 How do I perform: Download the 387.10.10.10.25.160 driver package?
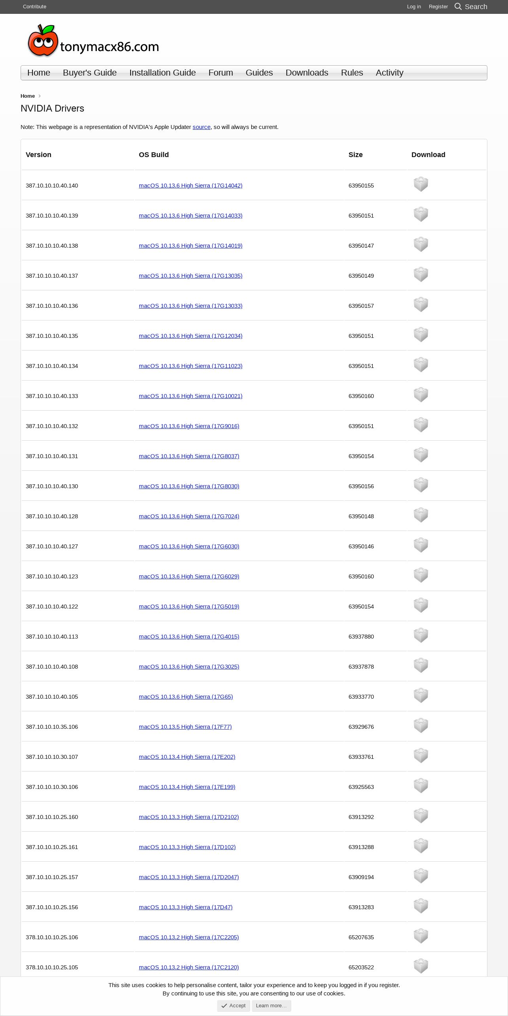421,816
